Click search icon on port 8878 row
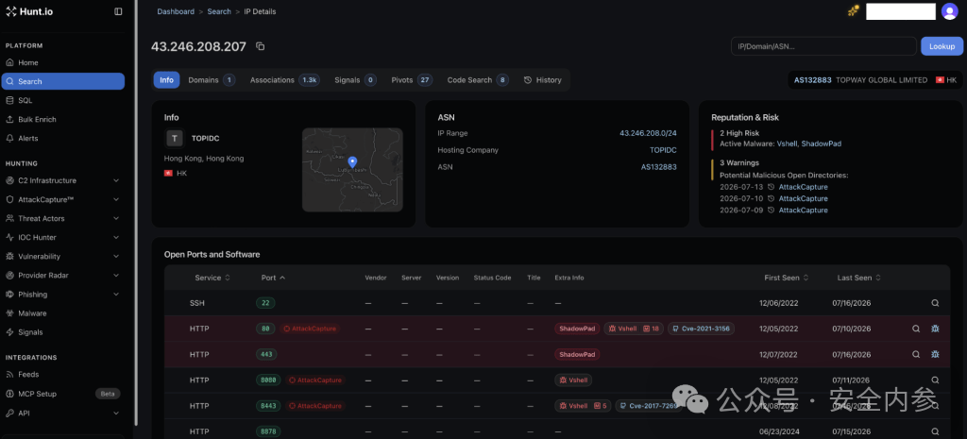Viewport: 967px width, 439px height. pos(935,431)
